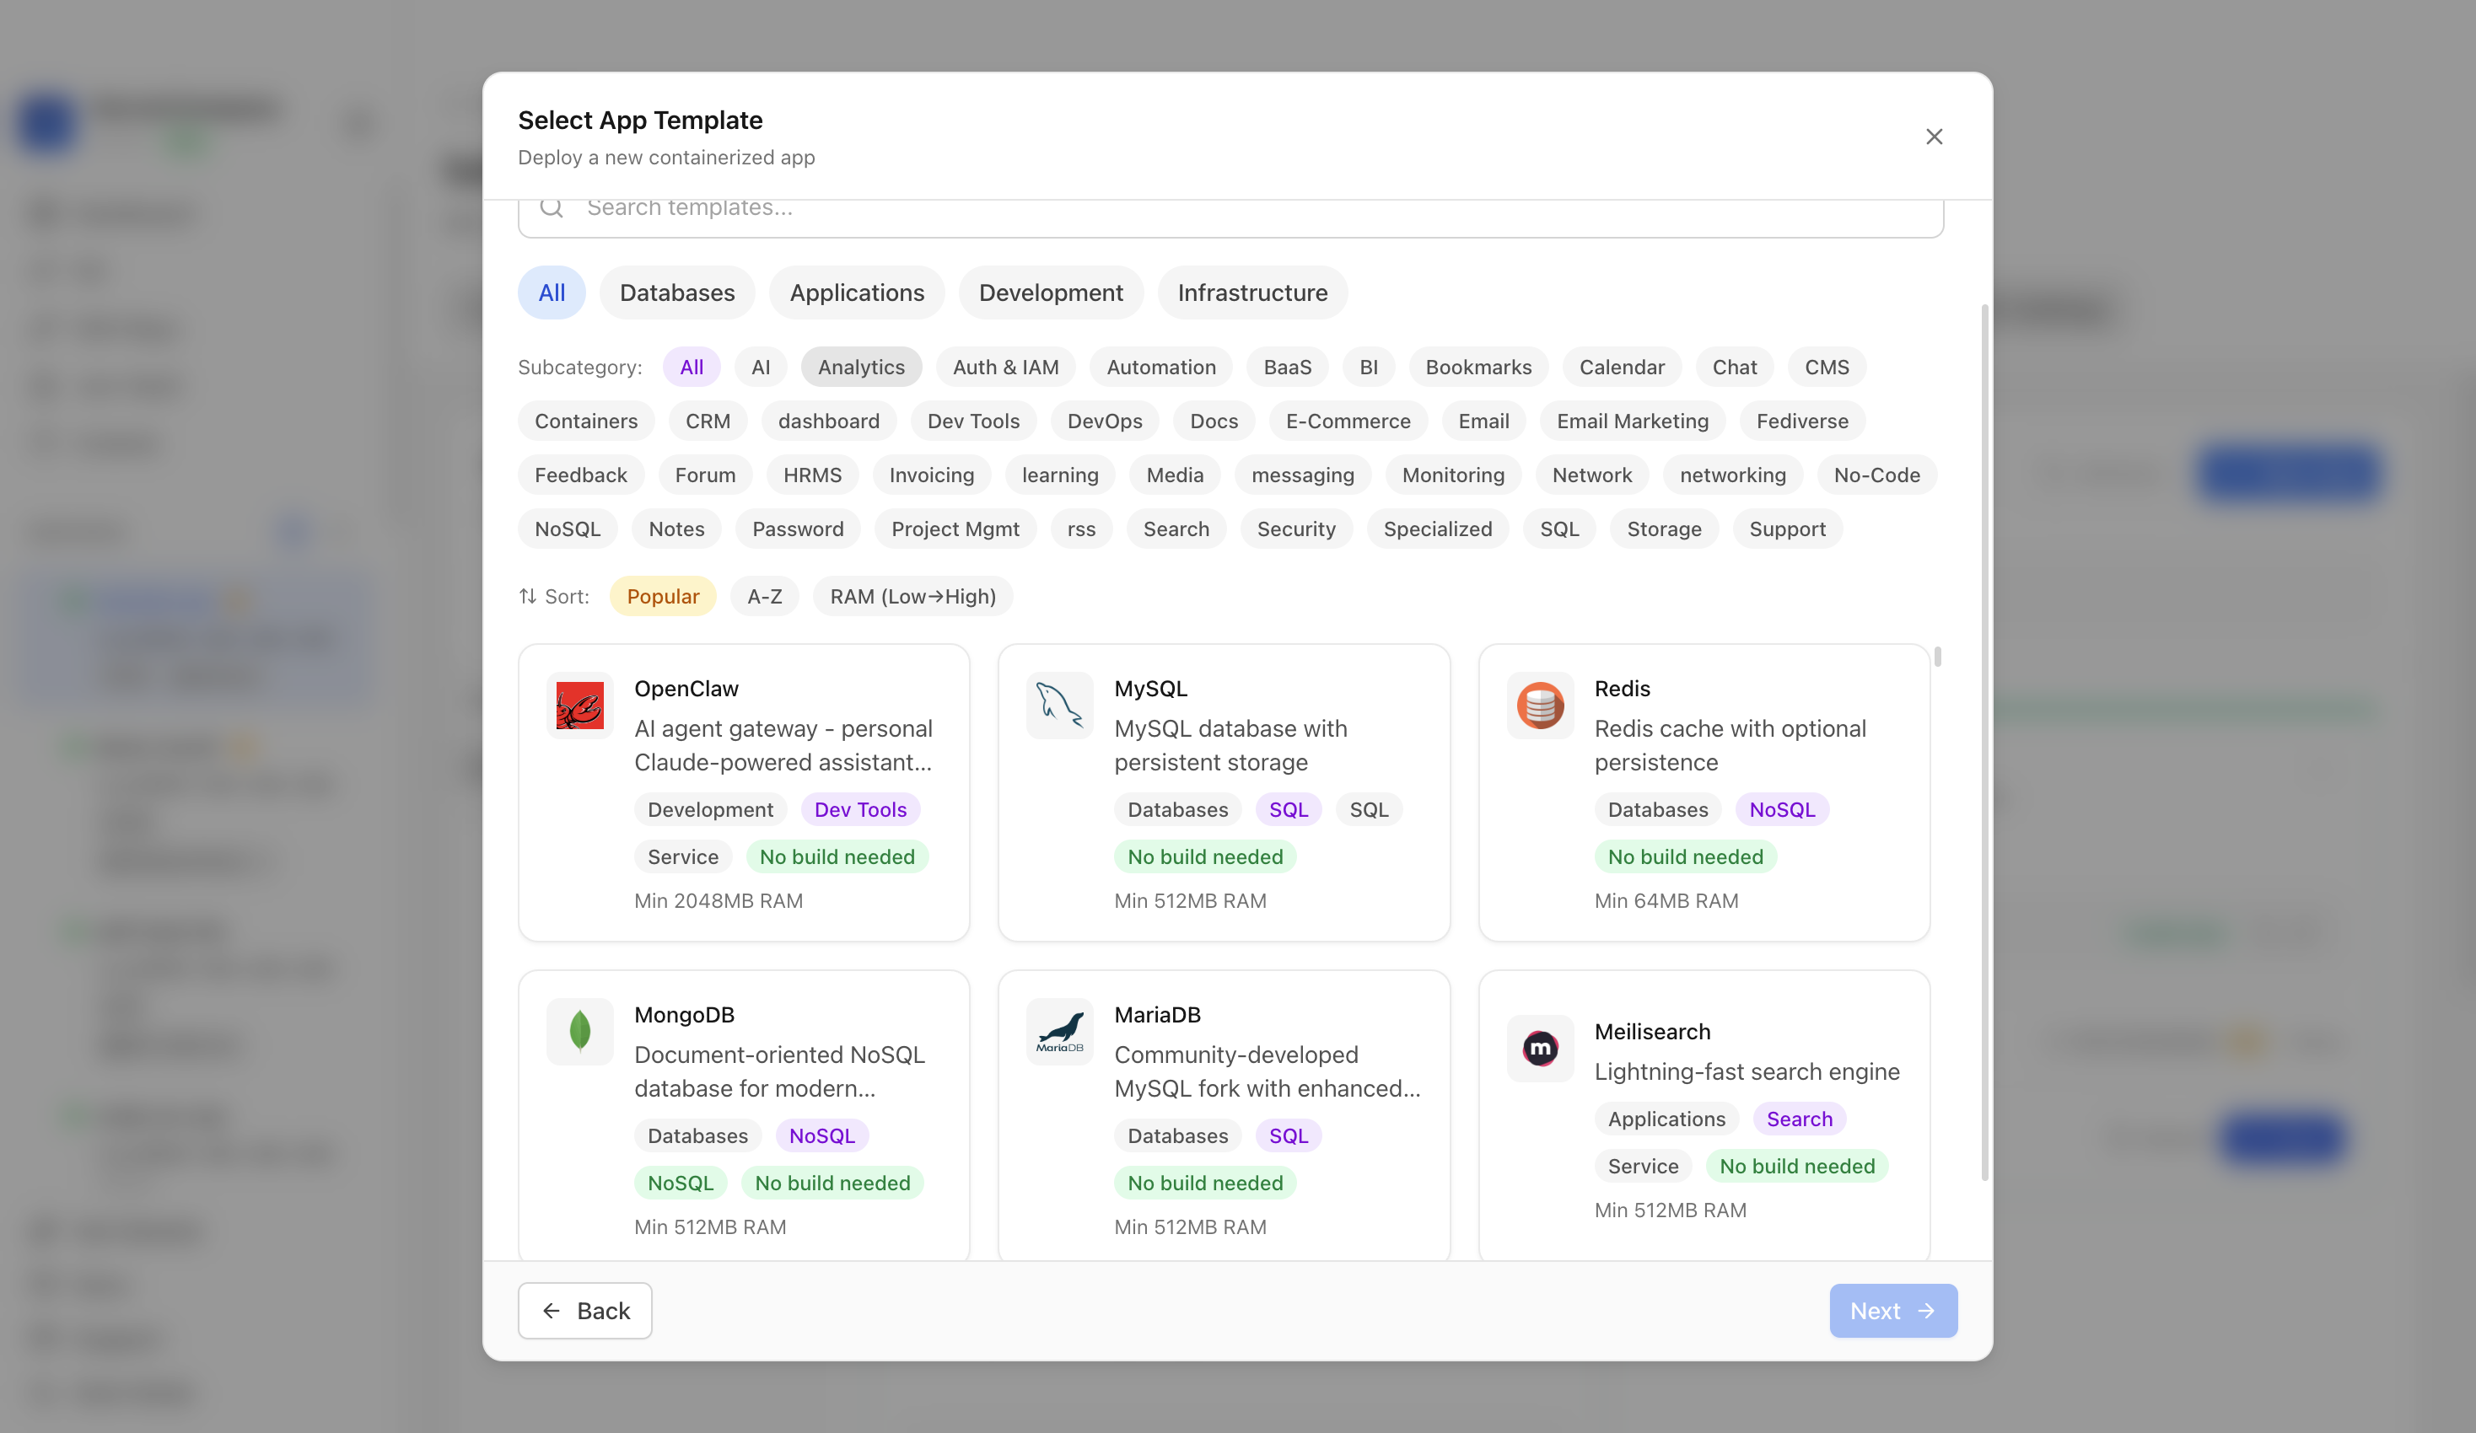The height and width of the screenshot is (1433, 2476).
Task: Filter by the rss subcategory
Action: pyautogui.click(x=1081, y=529)
